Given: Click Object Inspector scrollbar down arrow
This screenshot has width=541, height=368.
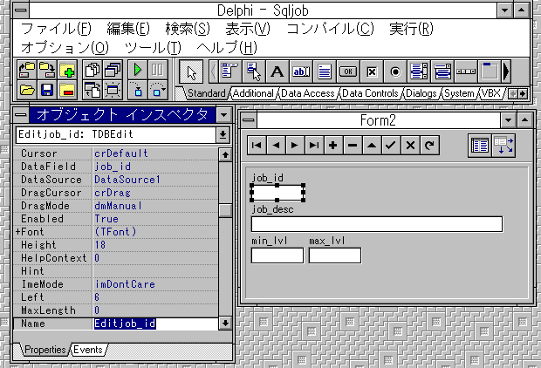Looking at the screenshot, I should coord(225,324).
